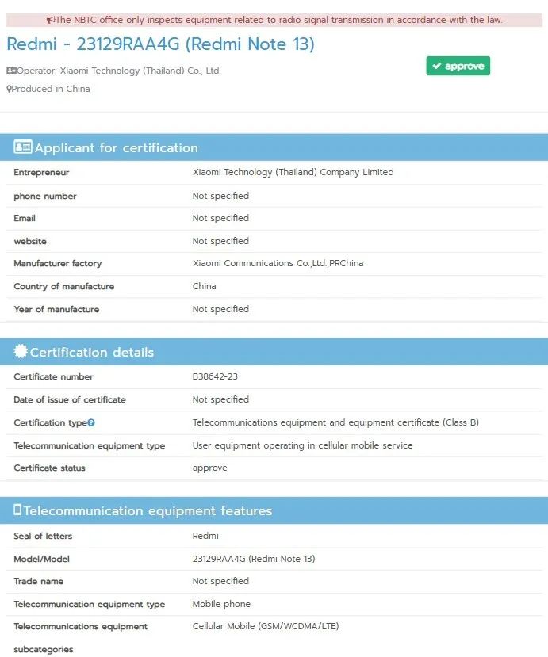548x657 pixels.
Task: Click Telecommunications equipment subcategories label
Action: pyautogui.click(x=81, y=638)
